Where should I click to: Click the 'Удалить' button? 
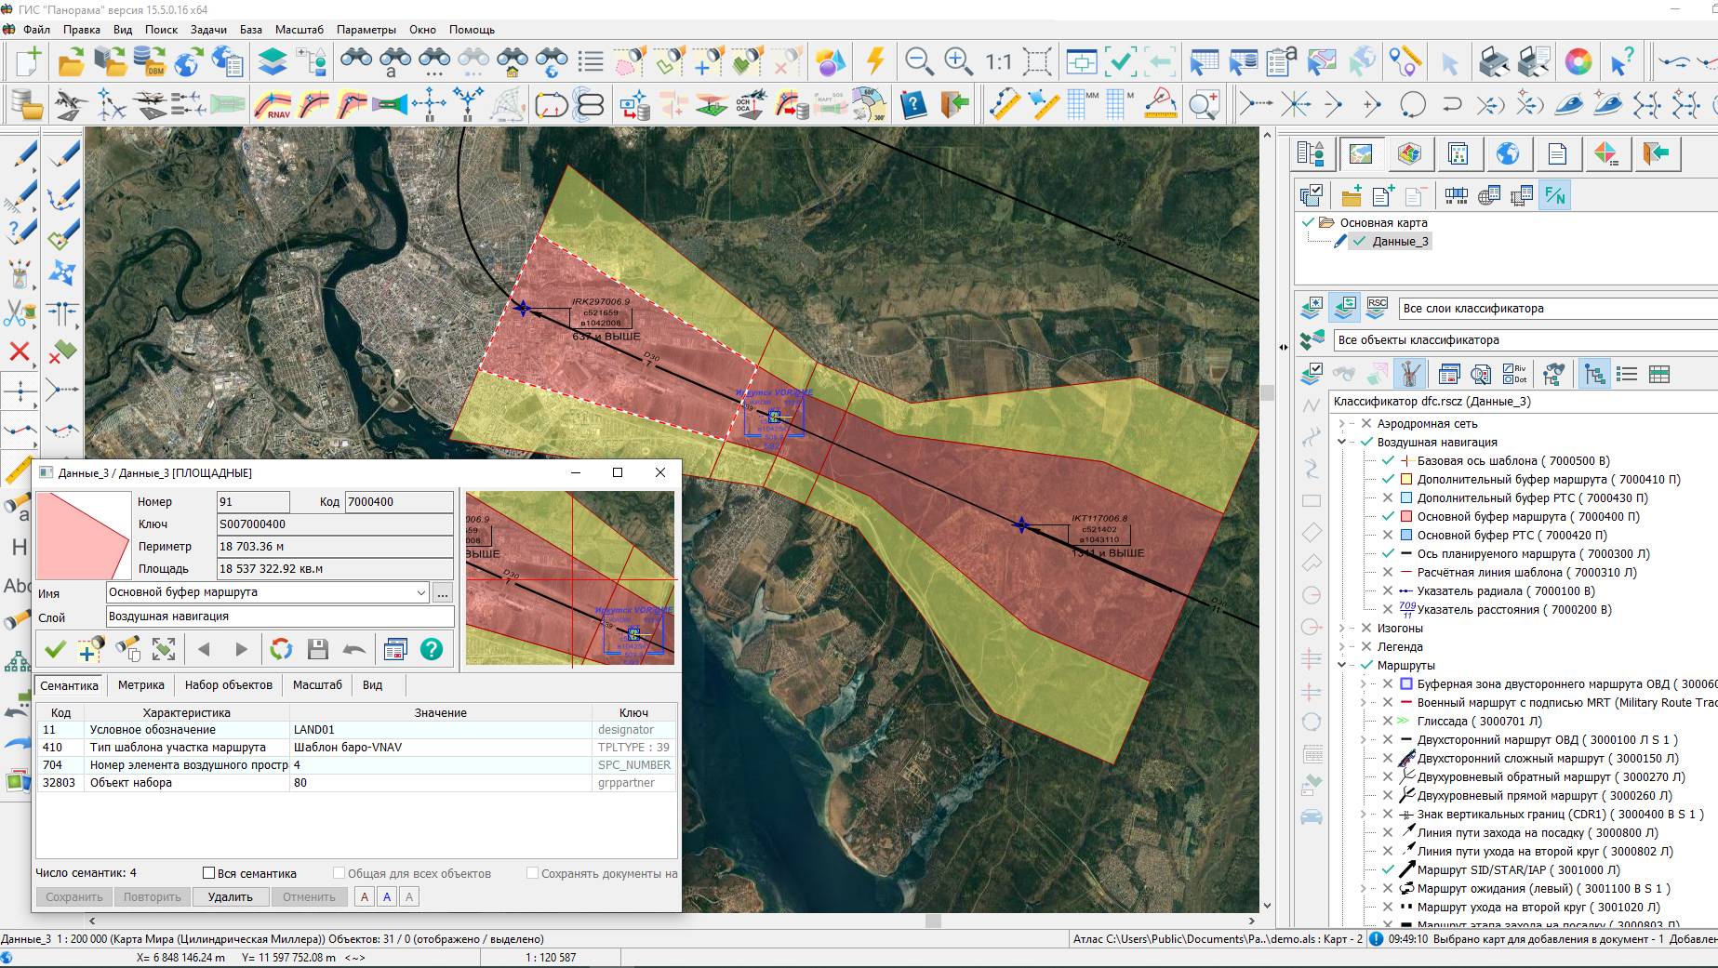tap(230, 897)
